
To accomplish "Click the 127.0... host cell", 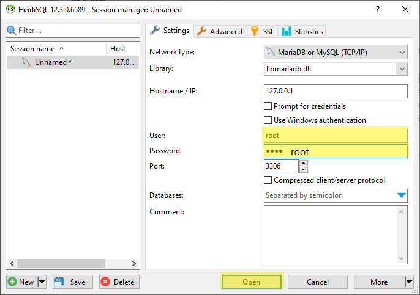I will coord(124,62).
